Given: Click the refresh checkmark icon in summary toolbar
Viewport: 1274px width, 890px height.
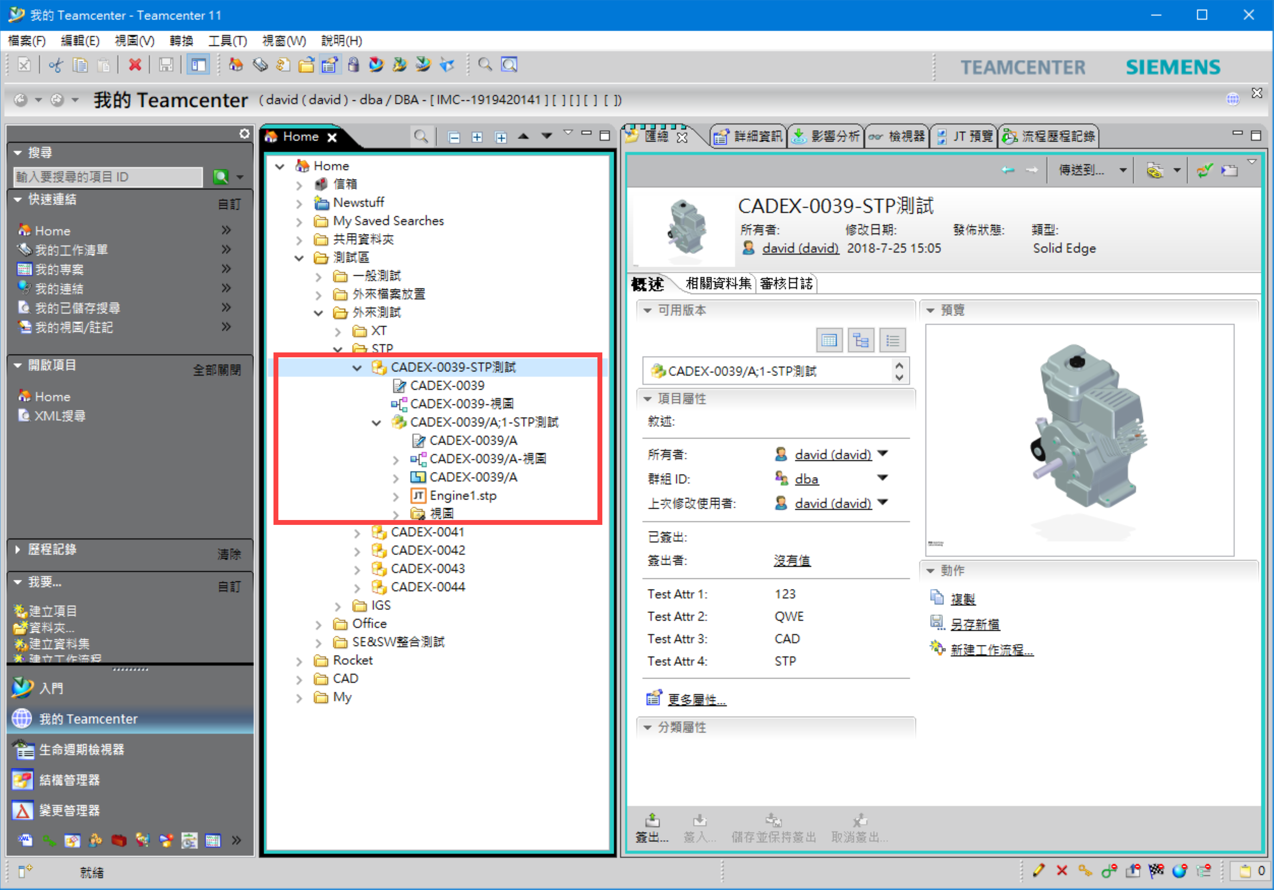Looking at the screenshot, I should pyautogui.click(x=1205, y=170).
